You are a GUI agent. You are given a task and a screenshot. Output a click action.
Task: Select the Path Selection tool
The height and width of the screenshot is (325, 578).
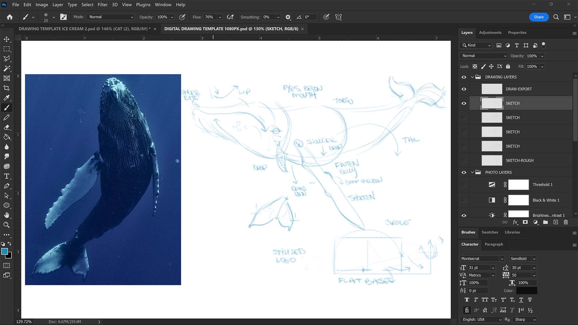[7, 196]
